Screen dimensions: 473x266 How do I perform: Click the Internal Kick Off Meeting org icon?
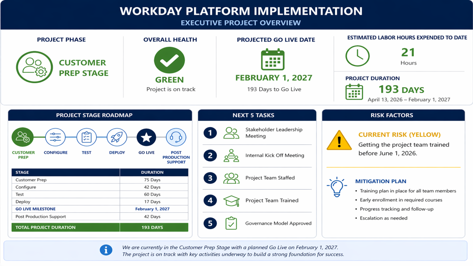231,156
